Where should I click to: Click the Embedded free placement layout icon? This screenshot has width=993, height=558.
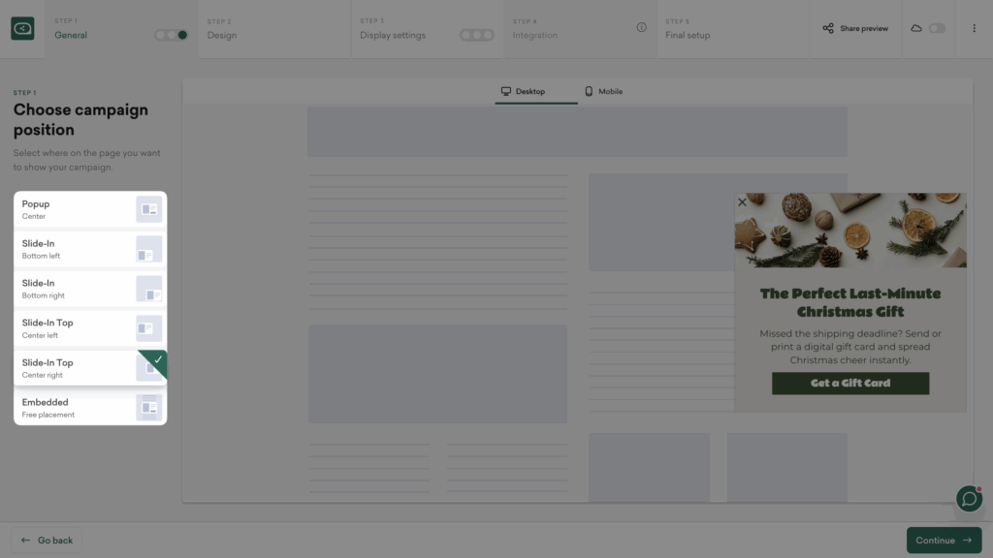(148, 408)
